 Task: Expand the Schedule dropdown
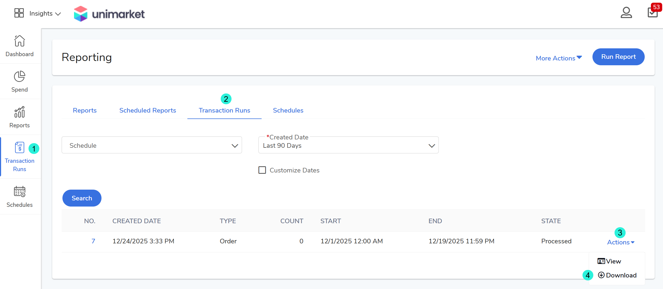pos(152,145)
